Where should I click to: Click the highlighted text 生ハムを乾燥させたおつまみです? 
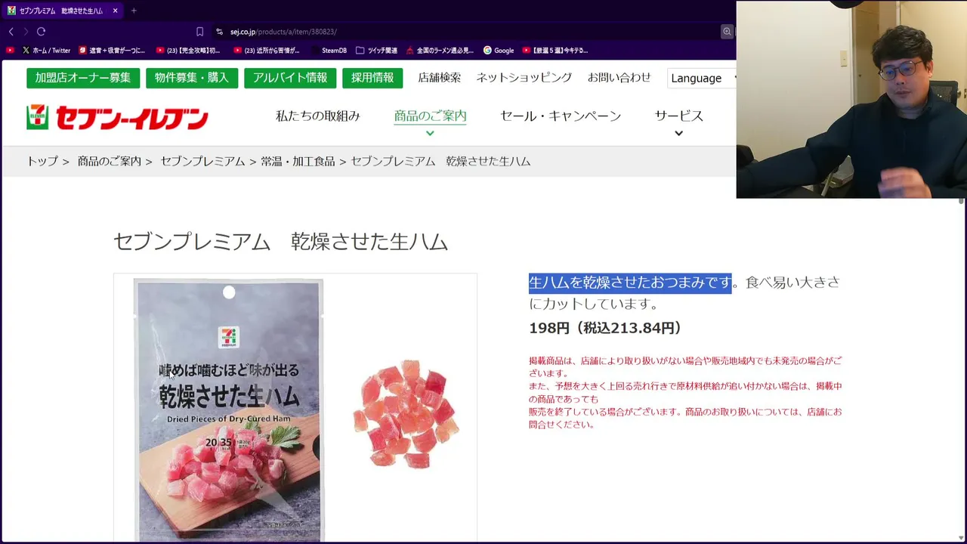click(630, 283)
